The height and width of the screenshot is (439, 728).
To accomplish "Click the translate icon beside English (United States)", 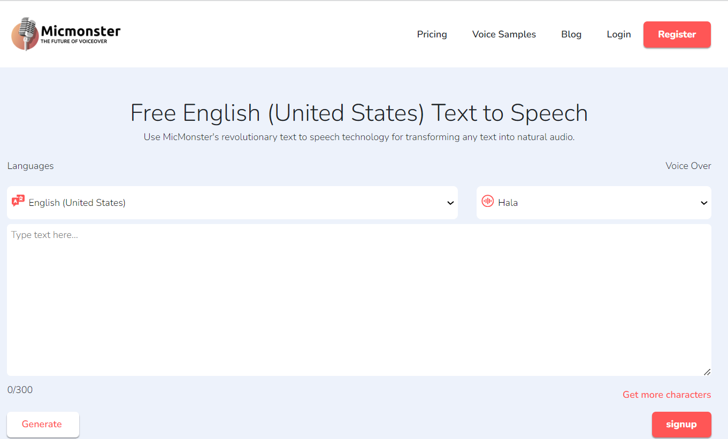I will point(18,201).
